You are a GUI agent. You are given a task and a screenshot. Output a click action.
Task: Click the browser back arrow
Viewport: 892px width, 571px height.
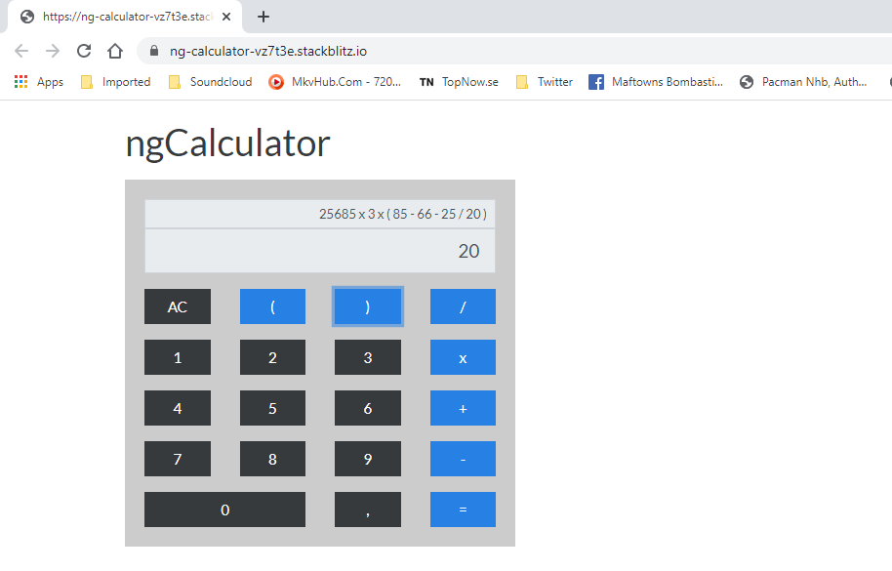20,50
